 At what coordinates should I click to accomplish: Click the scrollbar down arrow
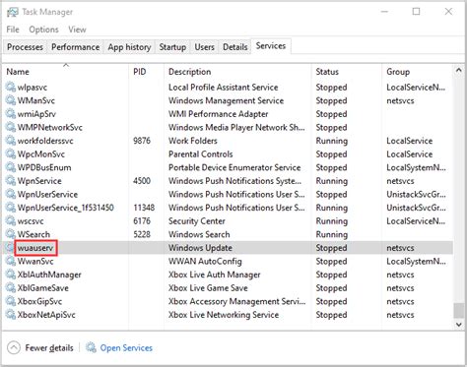pyautogui.click(x=459, y=325)
